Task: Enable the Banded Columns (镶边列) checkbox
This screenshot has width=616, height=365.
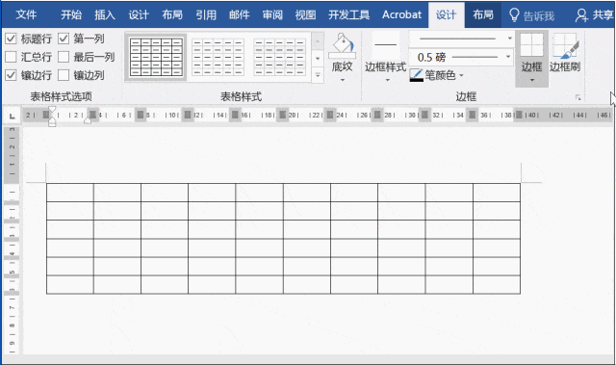Action: point(64,75)
